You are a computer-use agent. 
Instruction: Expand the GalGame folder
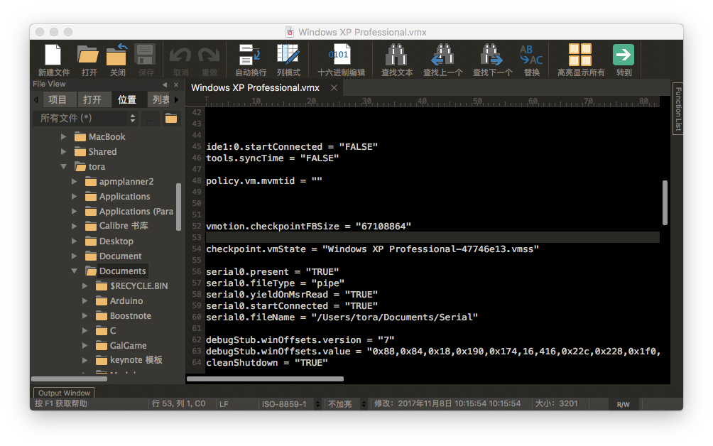(85, 346)
